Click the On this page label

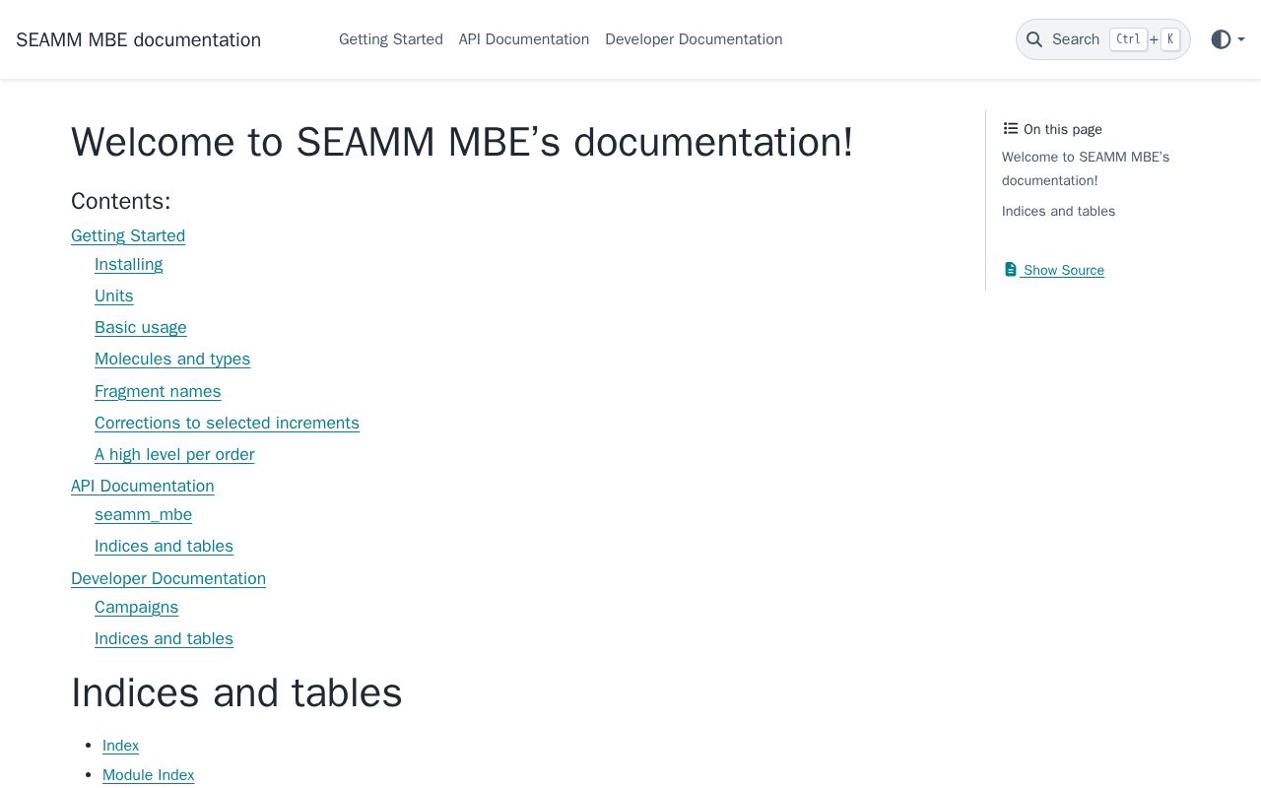pos(1063,129)
